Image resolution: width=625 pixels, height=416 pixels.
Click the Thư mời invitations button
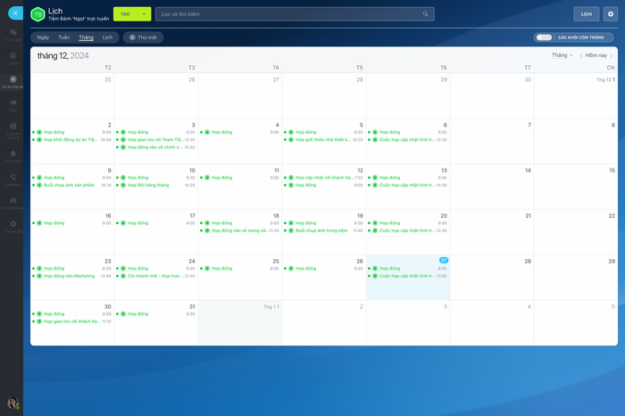[x=143, y=37]
